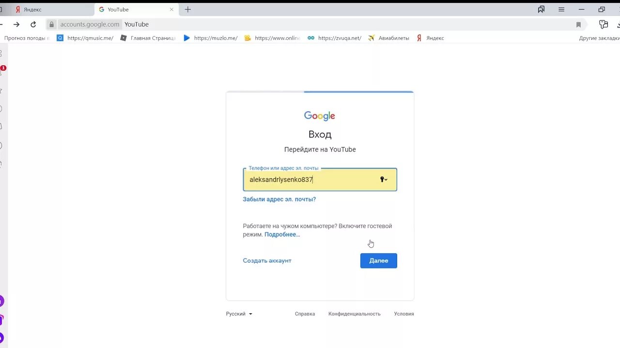Go forward with the arrow button
Screen dimensions: 620x348
16,24
